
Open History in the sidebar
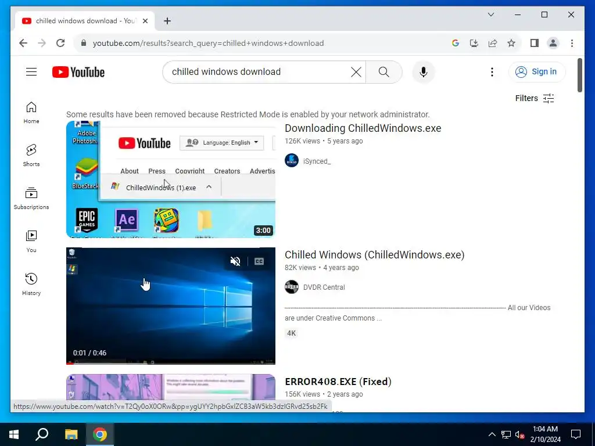coord(31,285)
